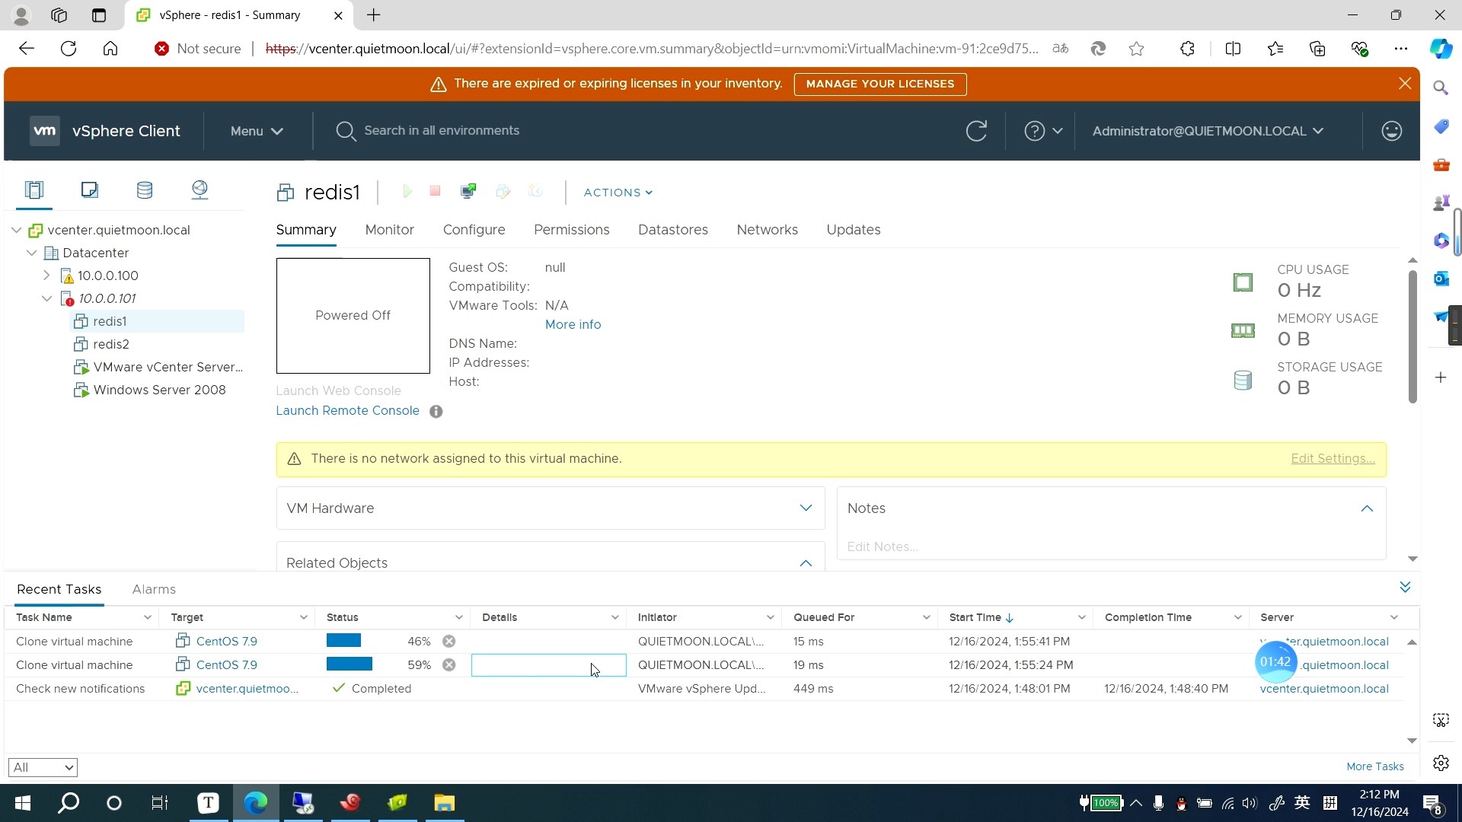Power on the redis1 virtual machine
Image resolution: width=1462 pixels, height=822 pixels.
(x=407, y=192)
